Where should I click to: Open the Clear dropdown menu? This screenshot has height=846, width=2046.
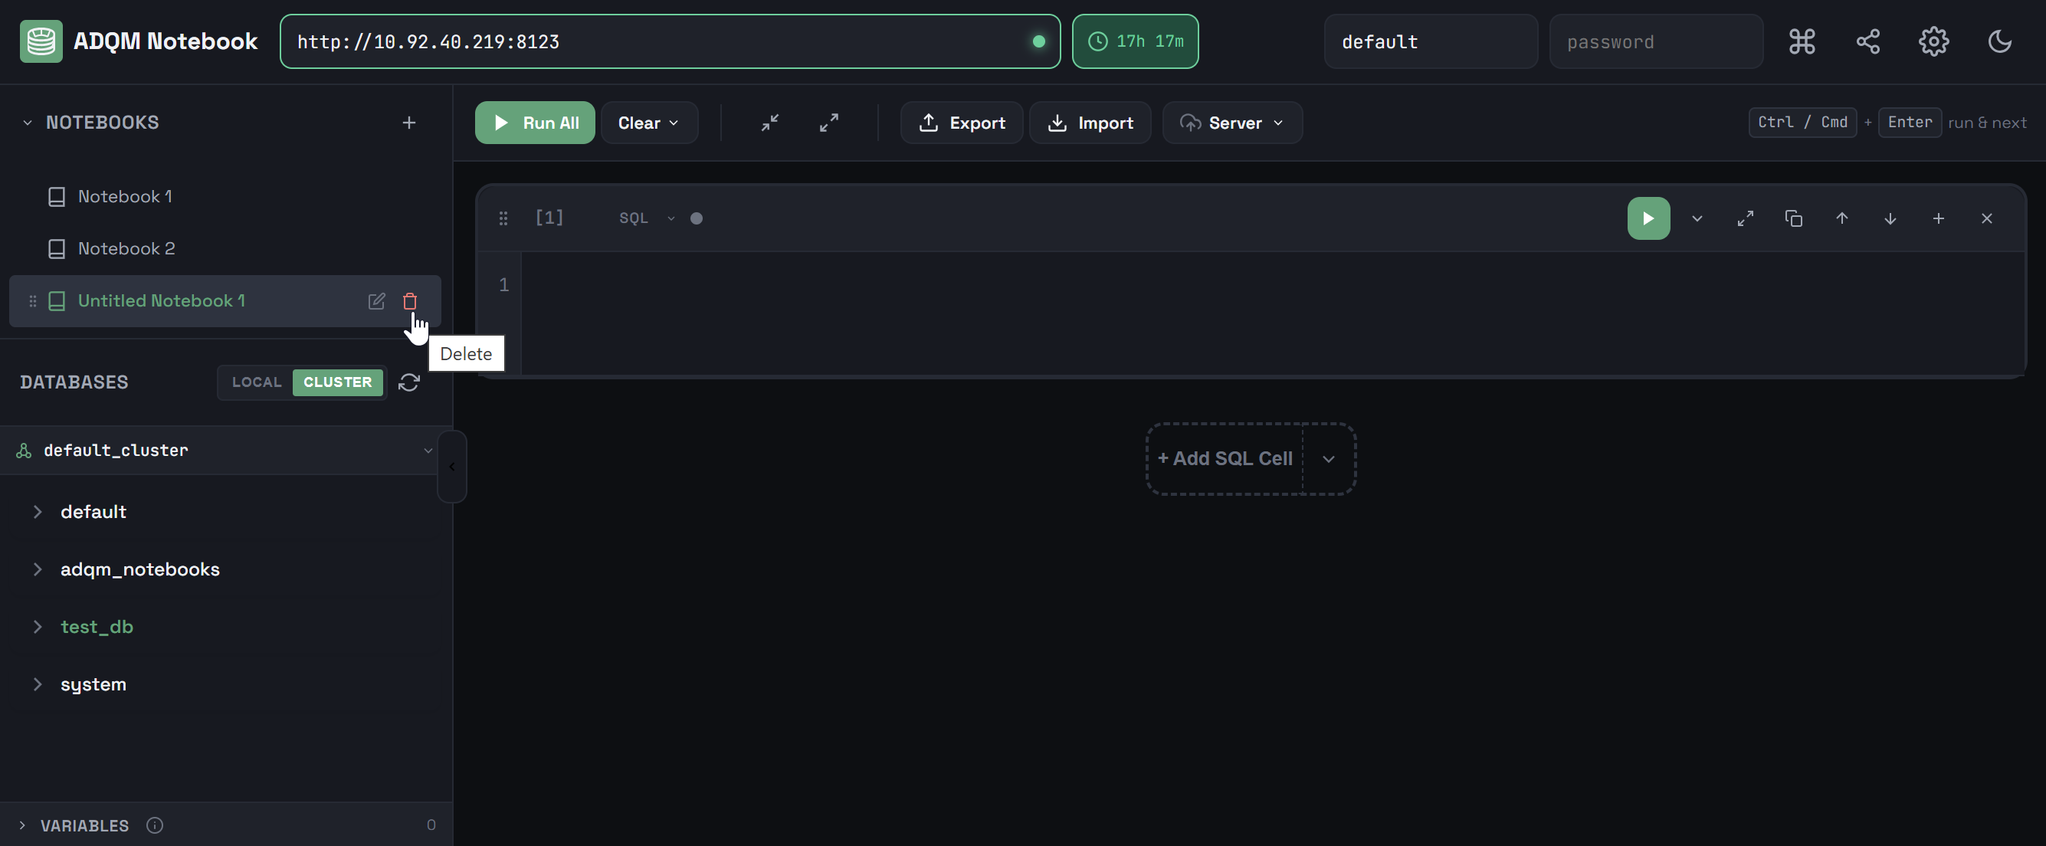648,123
